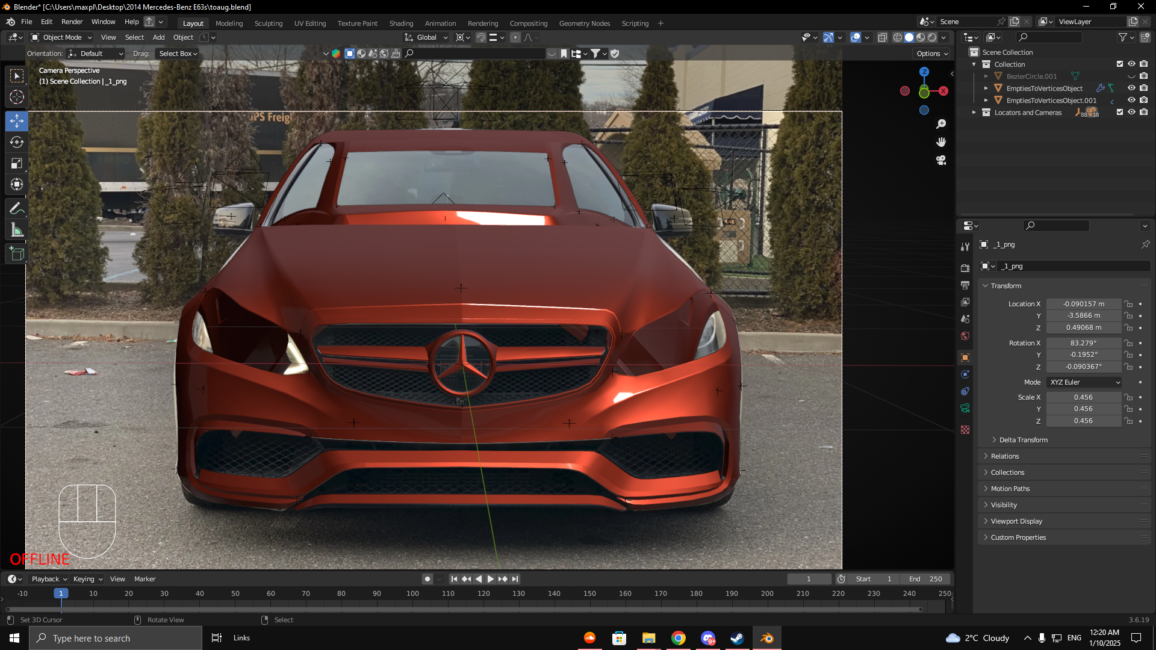
Task: Expand the Delta Transform panel
Action: [1023, 440]
